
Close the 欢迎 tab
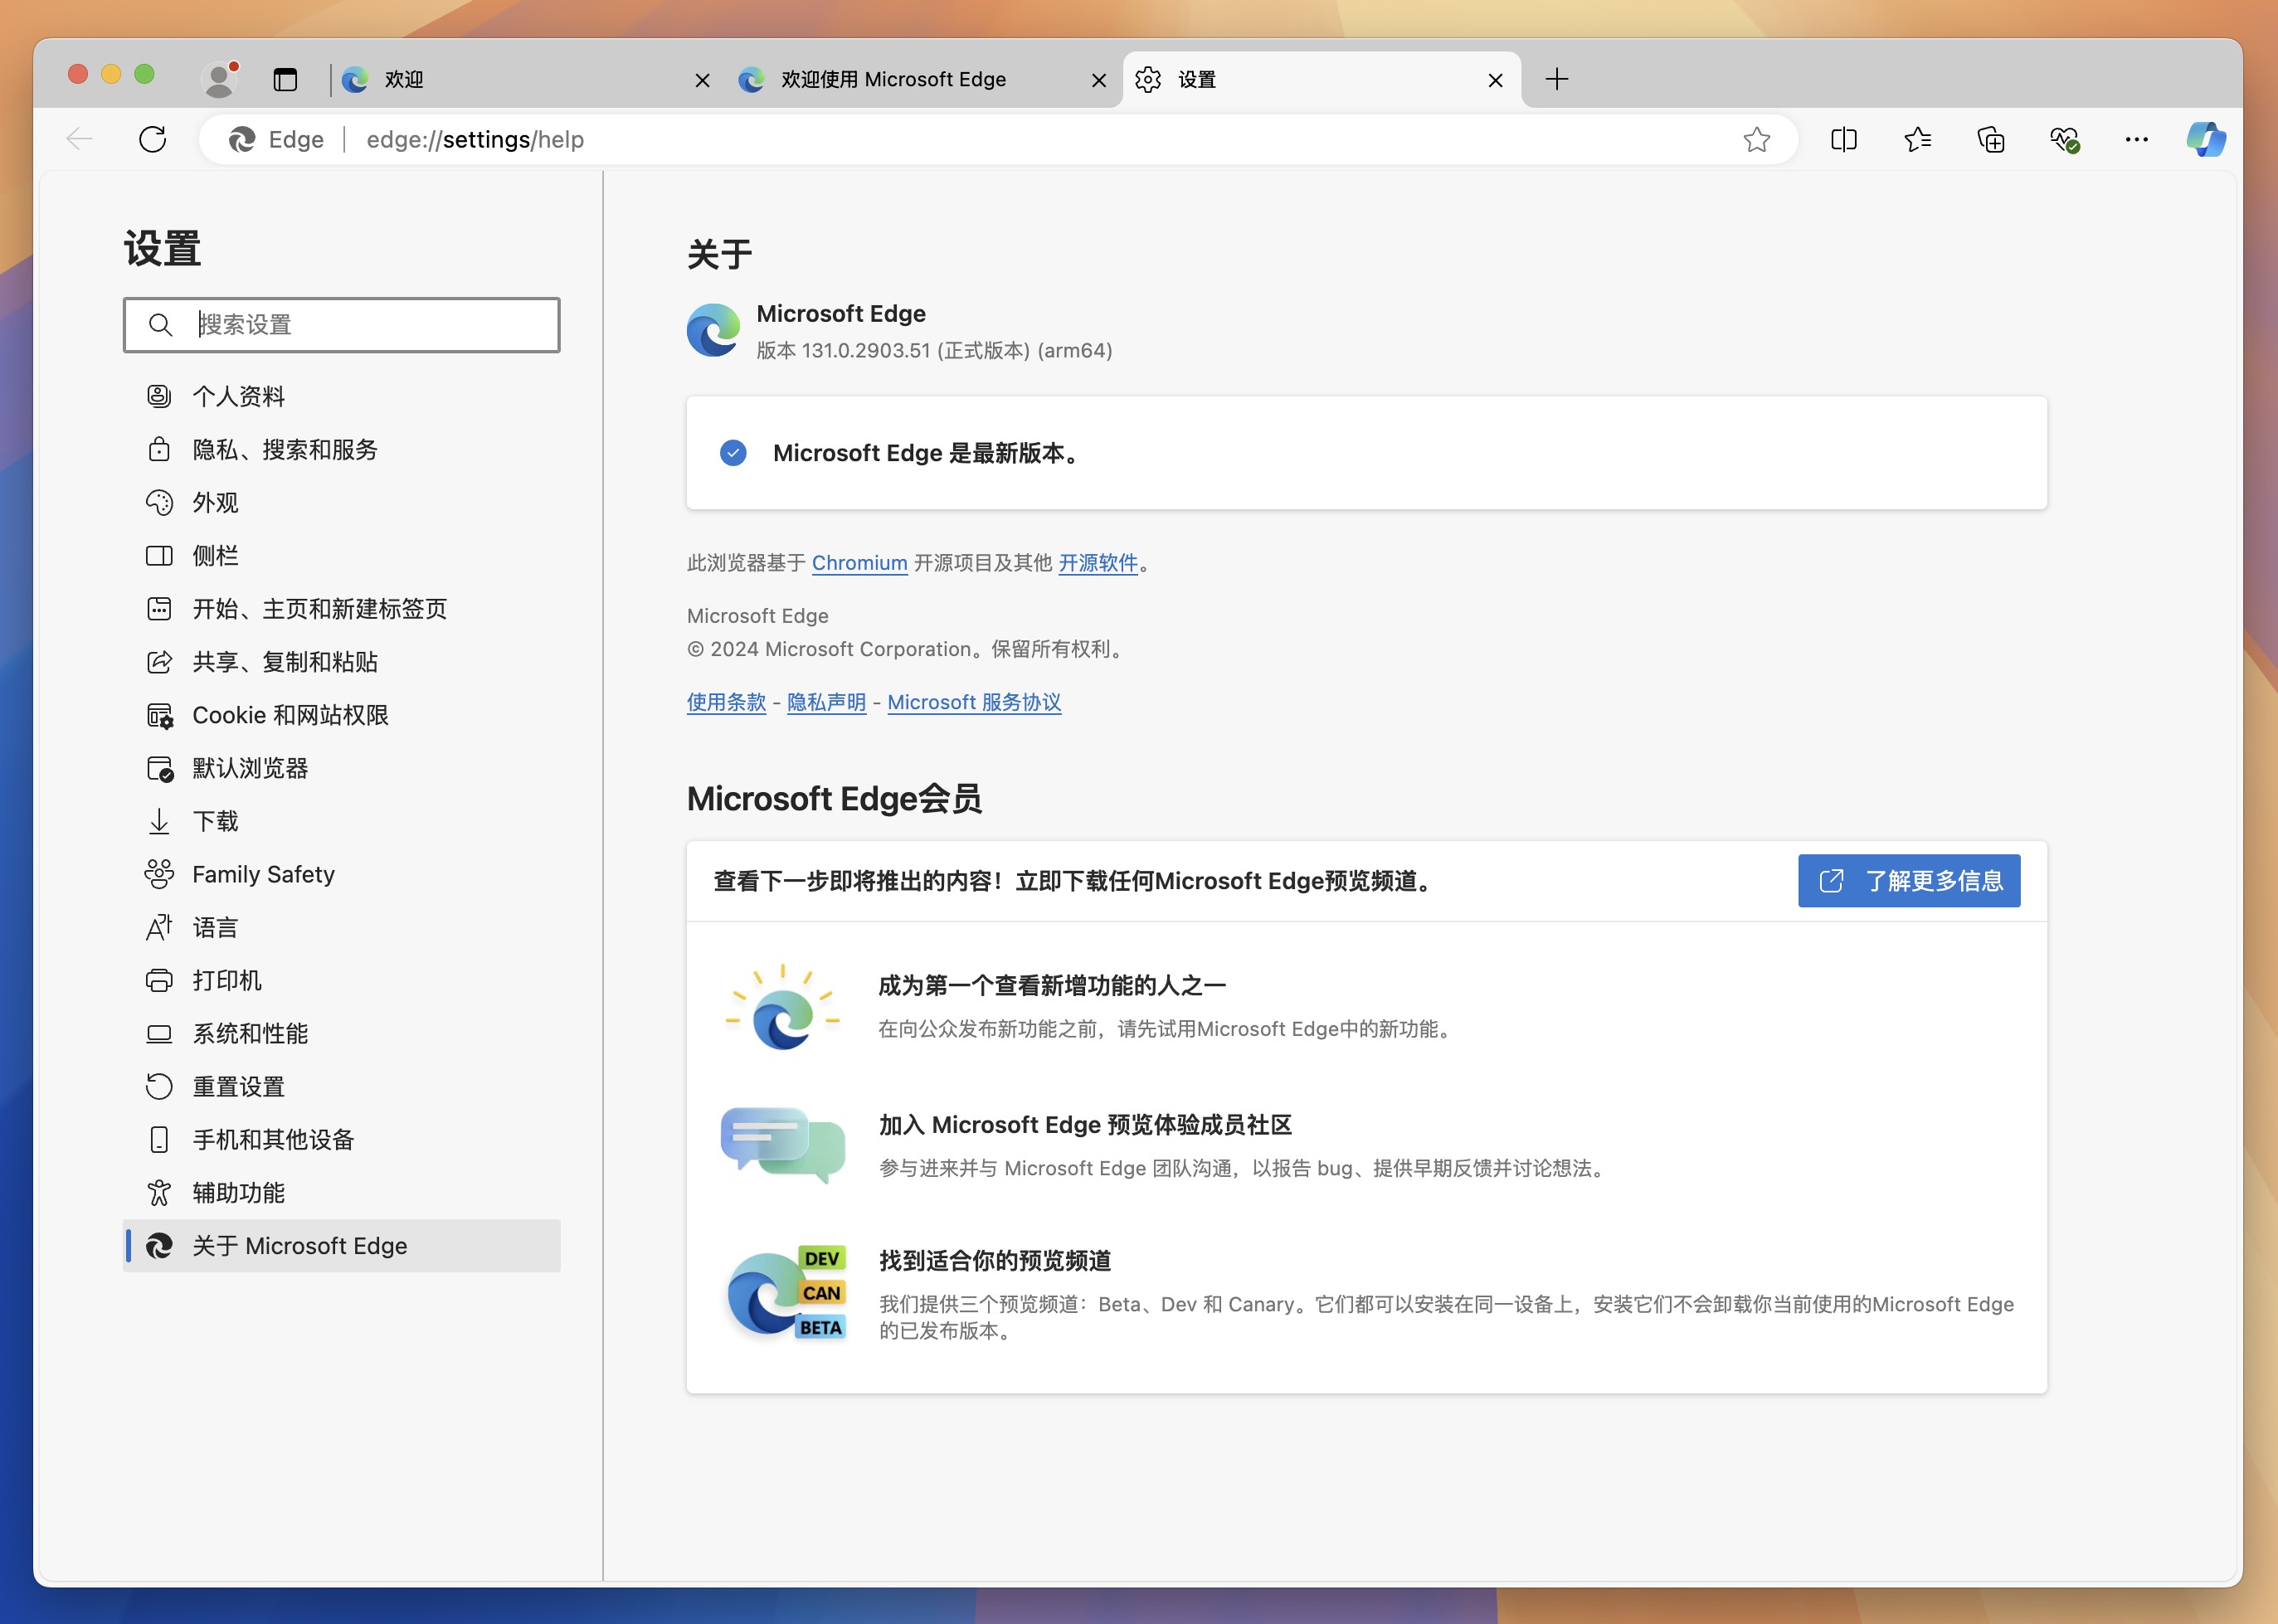tap(702, 80)
